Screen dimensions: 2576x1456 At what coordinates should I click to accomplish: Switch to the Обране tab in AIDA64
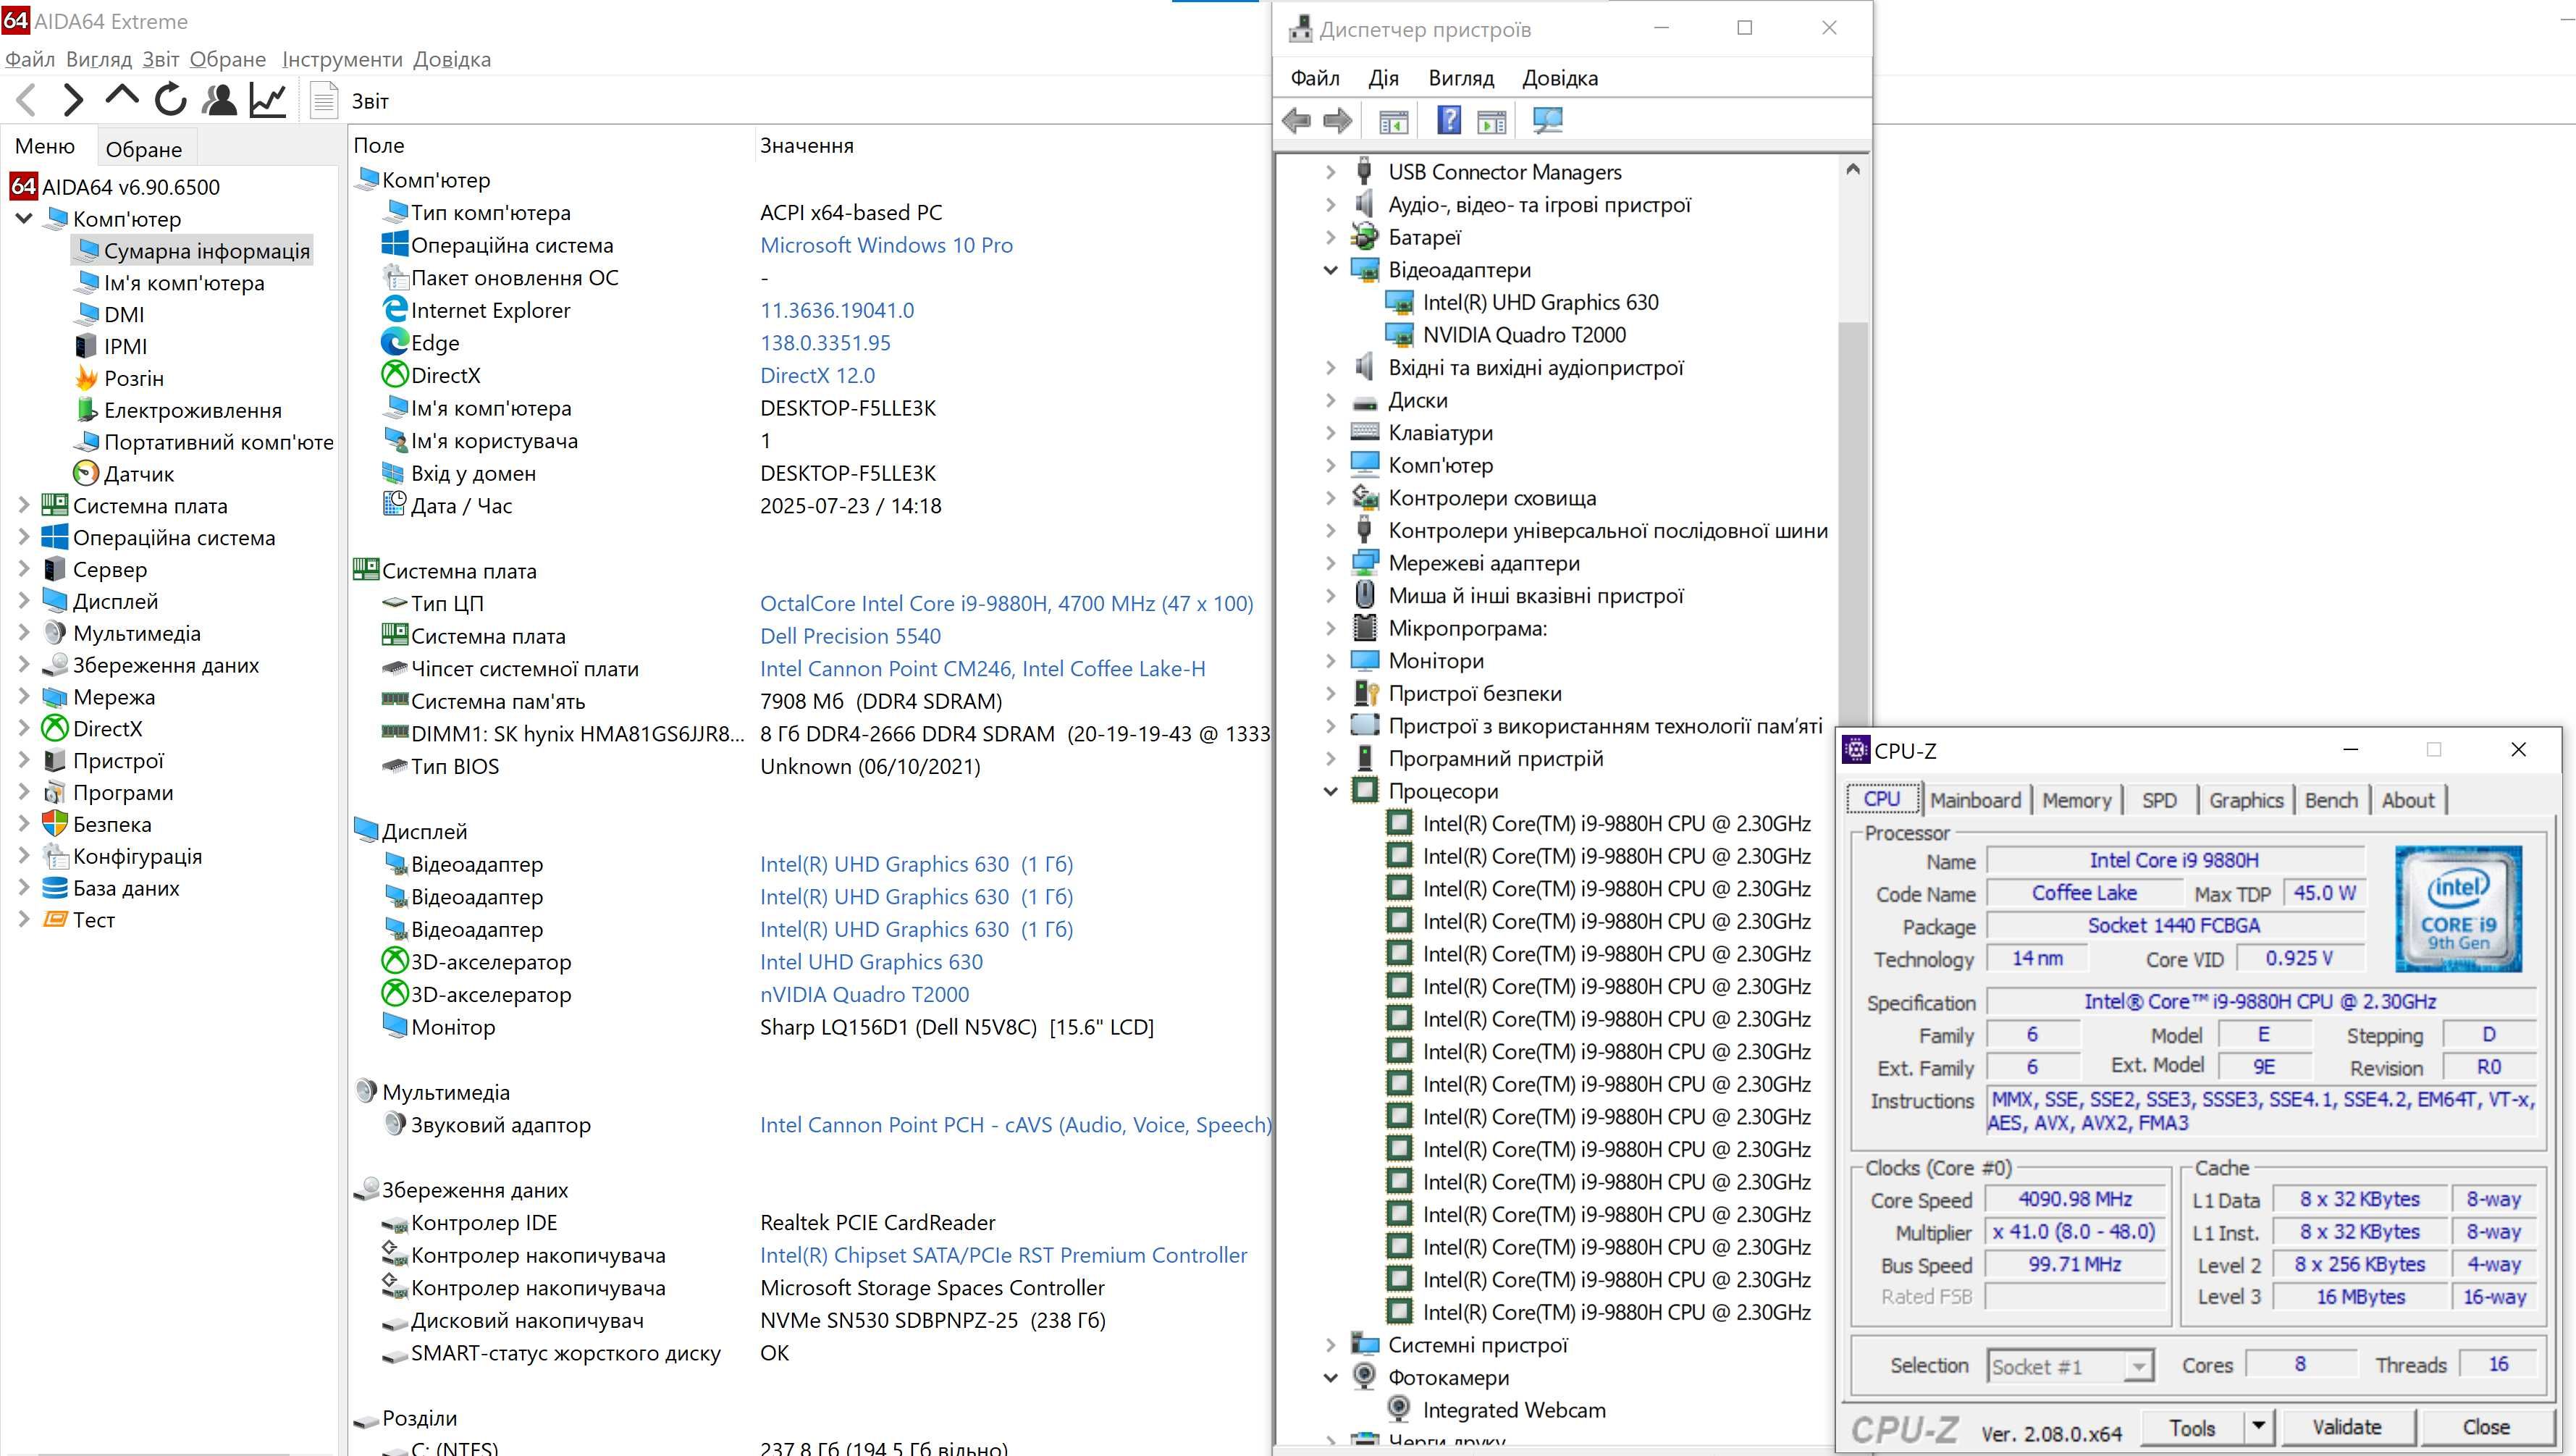click(144, 149)
